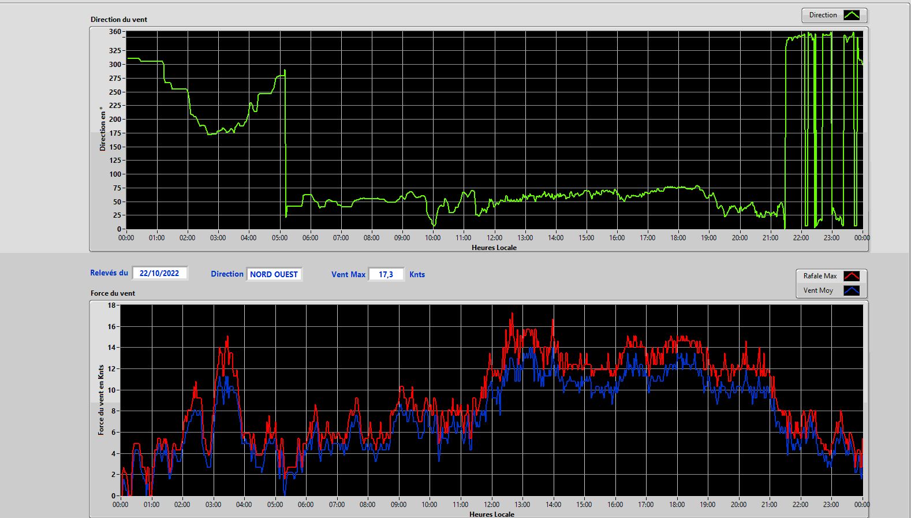Click 03:00 on the force chart time axis
911x518 pixels.
(213, 505)
